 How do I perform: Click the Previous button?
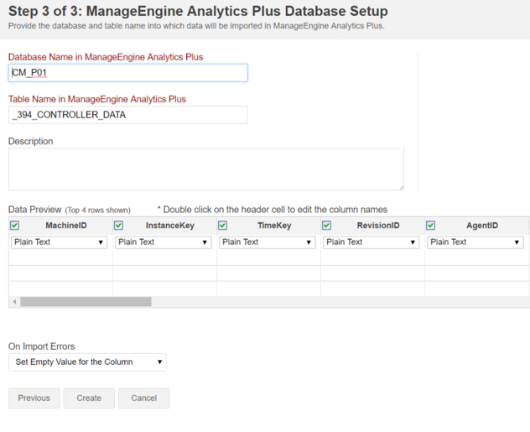[x=34, y=398]
